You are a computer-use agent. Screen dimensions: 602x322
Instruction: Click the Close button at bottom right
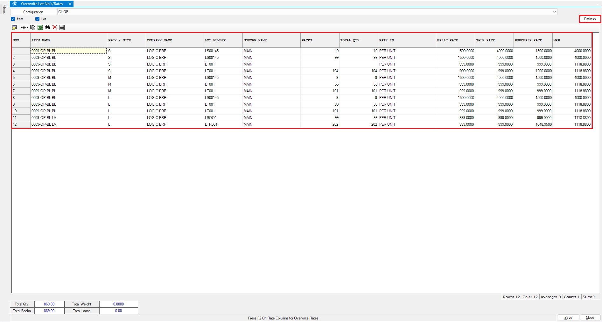(x=590, y=318)
